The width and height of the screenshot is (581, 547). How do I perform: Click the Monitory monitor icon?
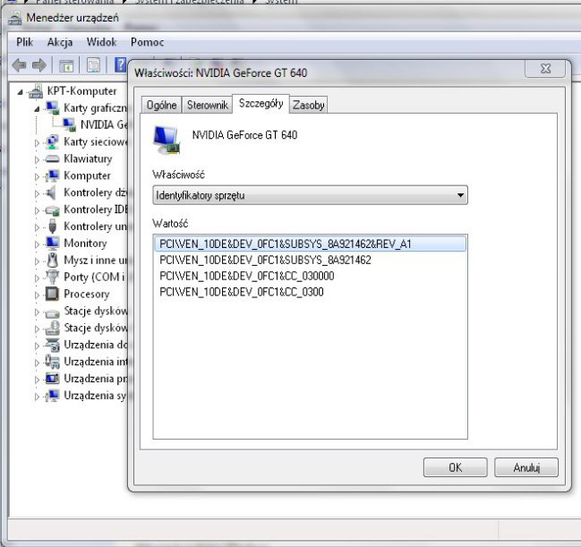(x=52, y=243)
